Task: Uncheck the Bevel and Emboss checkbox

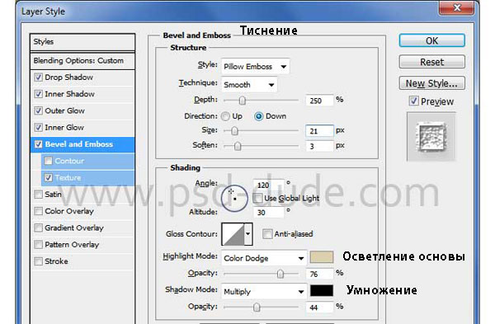Action: click(x=38, y=144)
